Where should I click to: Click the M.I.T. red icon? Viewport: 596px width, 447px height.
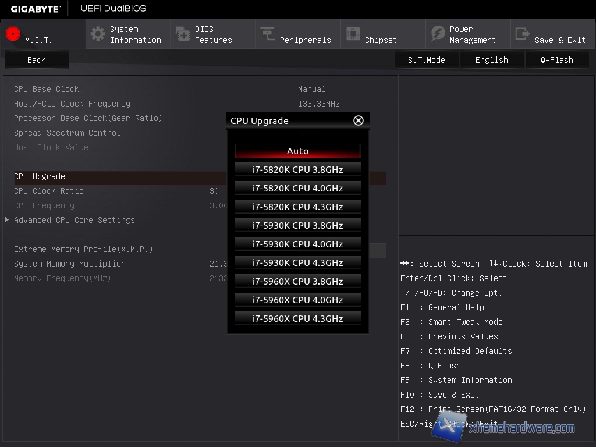(13, 34)
